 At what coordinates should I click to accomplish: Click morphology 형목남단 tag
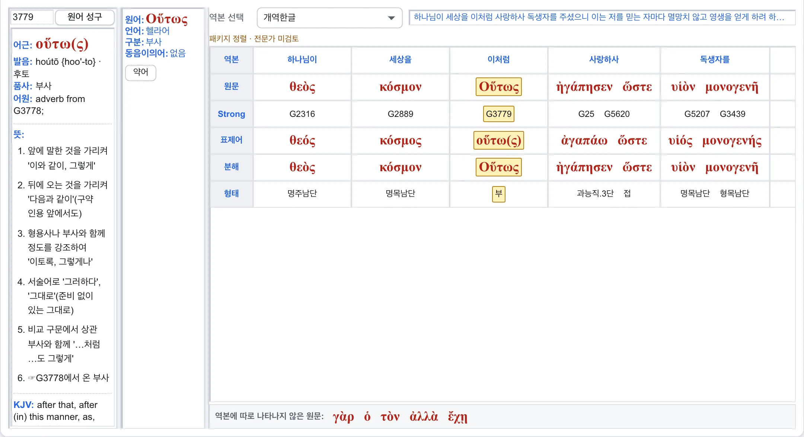pos(734,194)
